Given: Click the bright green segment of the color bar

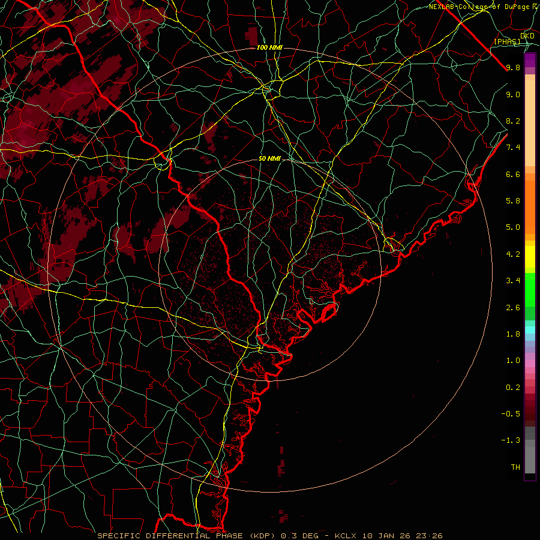Looking at the screenshot, I should pos(530,290).
